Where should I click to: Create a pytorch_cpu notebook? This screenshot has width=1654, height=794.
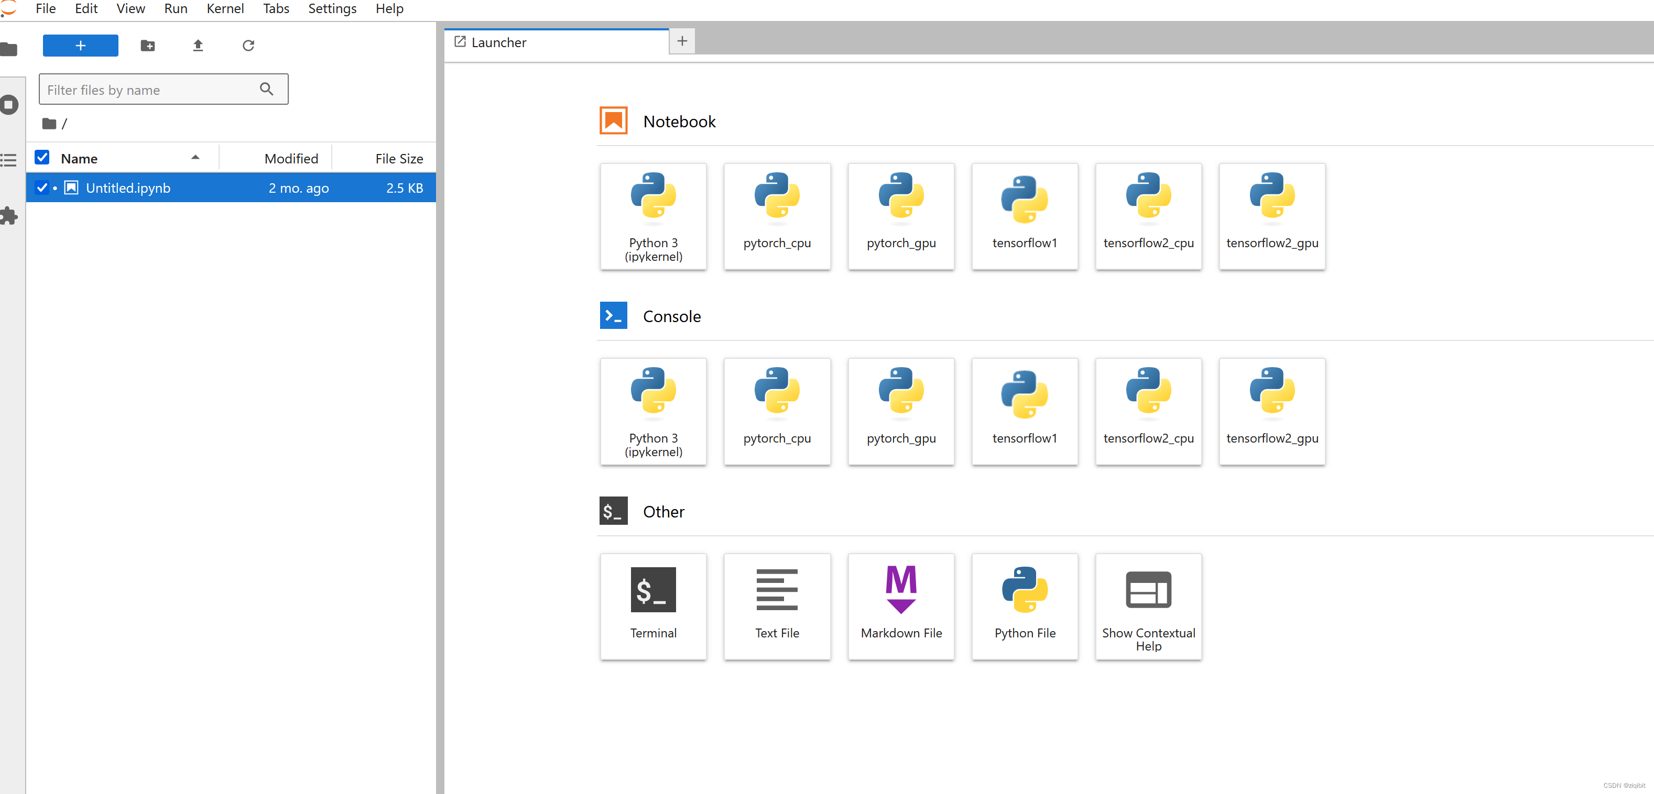coord(777,216)
